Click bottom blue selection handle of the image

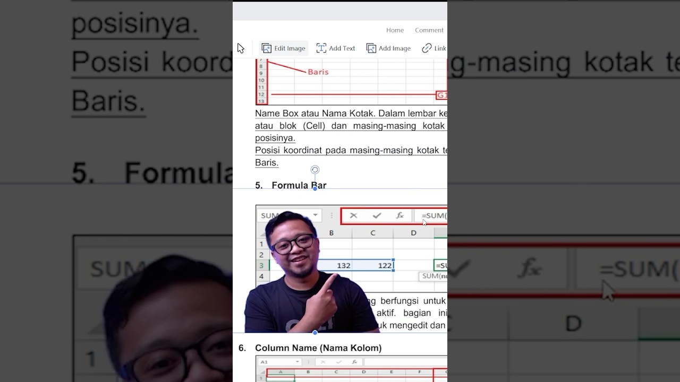(315, 333)
